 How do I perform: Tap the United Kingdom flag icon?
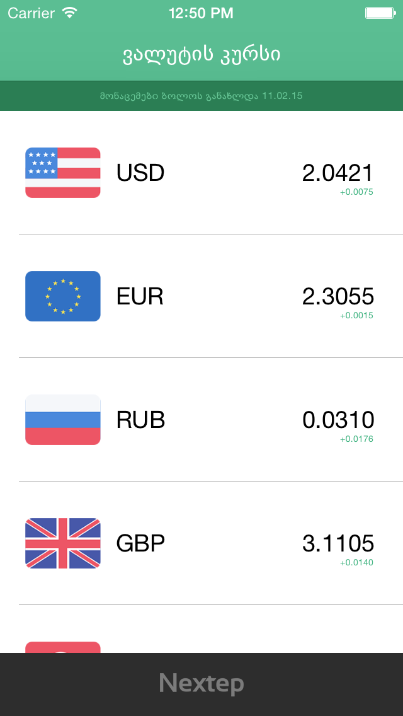pyautogui.click(x=63, y=543)
